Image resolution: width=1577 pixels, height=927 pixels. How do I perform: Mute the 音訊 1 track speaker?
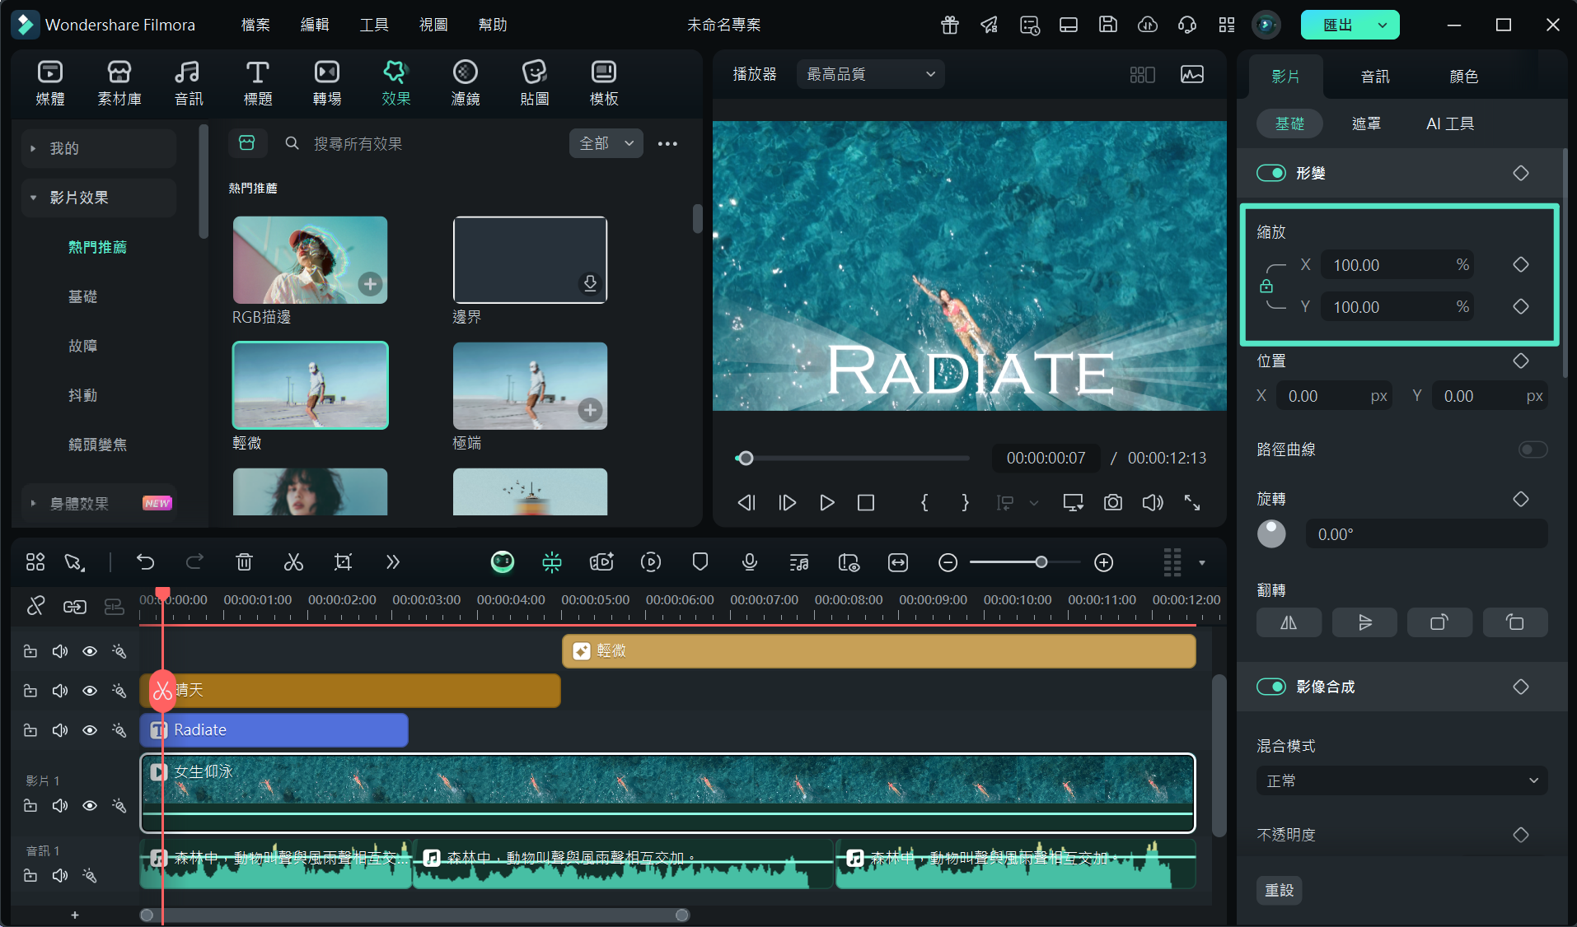60,875
